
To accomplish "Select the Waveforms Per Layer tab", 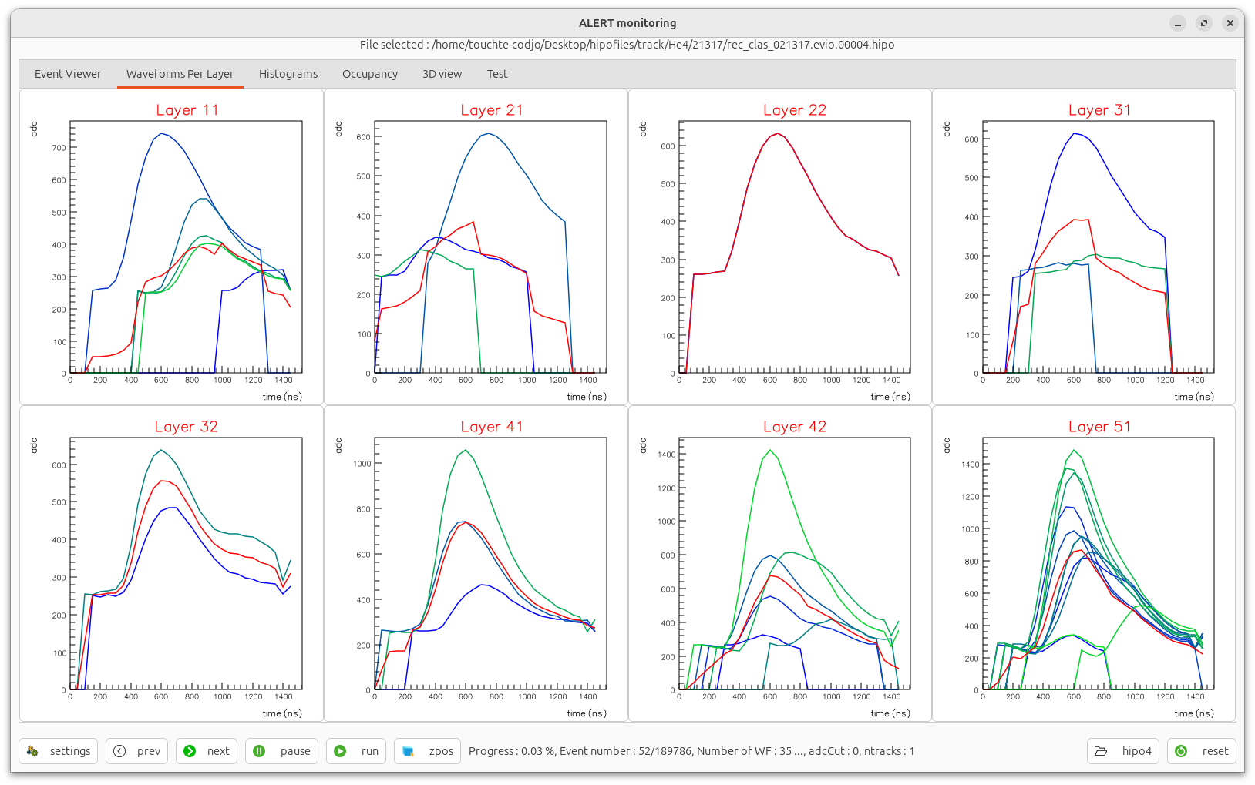I will click(x=180, y=74).
